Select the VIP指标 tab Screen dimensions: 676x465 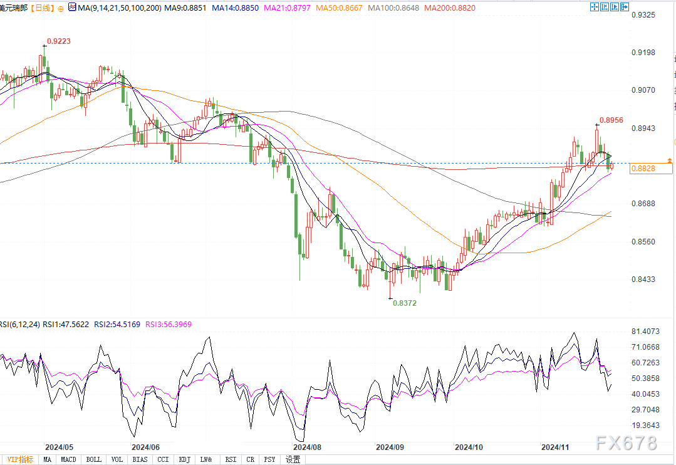click(19, 459)
